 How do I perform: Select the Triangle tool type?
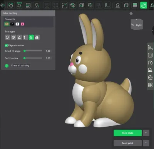click(19, 37)
